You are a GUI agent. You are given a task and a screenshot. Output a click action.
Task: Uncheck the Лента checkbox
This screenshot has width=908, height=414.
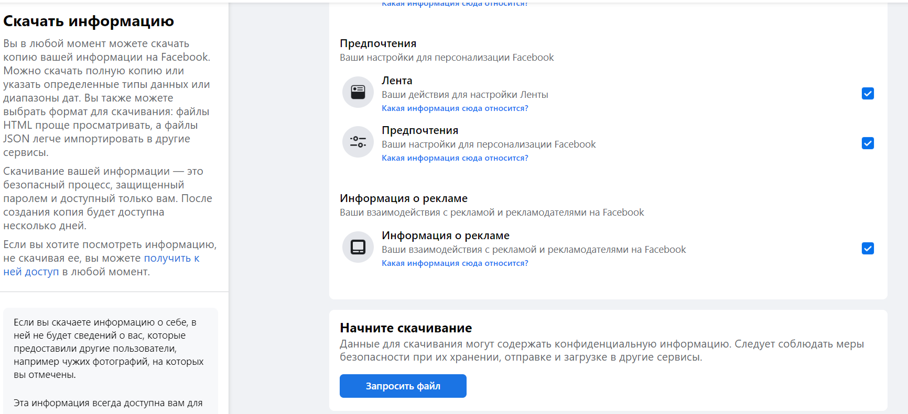tap(868, 94)
